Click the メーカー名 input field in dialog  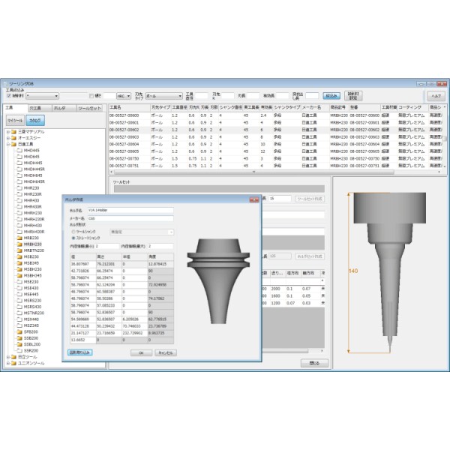pyautogui.click(x=130, y=218)
